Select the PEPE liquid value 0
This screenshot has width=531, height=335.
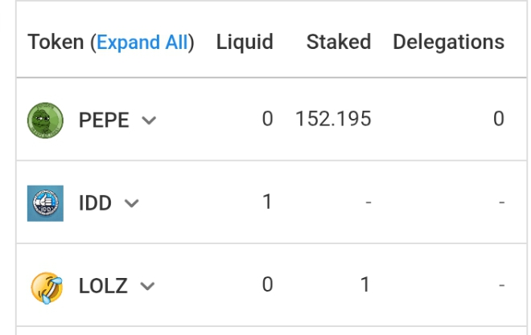[267, 119]
